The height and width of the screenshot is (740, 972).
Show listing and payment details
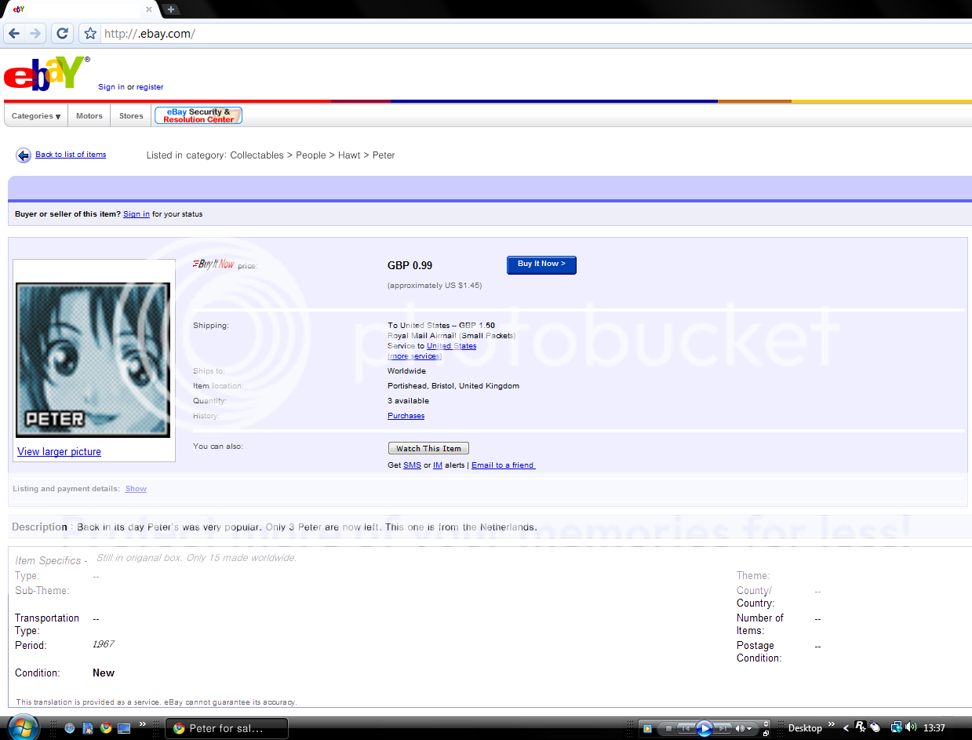coord(136,489)
